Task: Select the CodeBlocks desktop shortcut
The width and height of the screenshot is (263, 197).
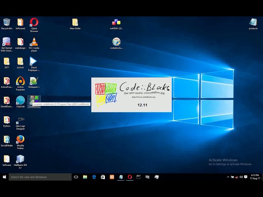Action: (x=34, y=102)
